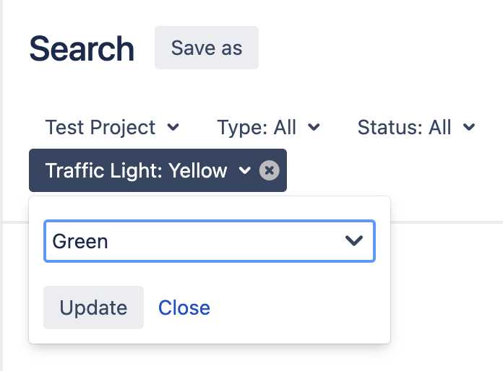Click the Search page heading
503x371 pixels.
pos(81,49)
